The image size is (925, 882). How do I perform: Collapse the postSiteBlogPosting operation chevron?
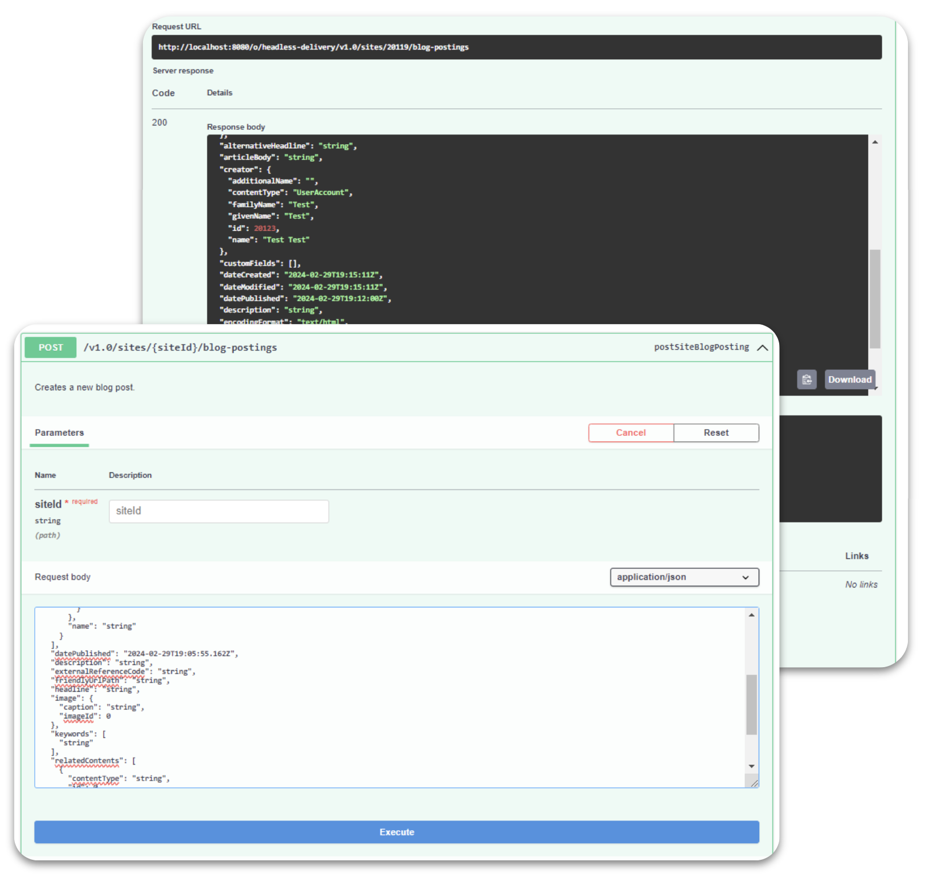762,348
